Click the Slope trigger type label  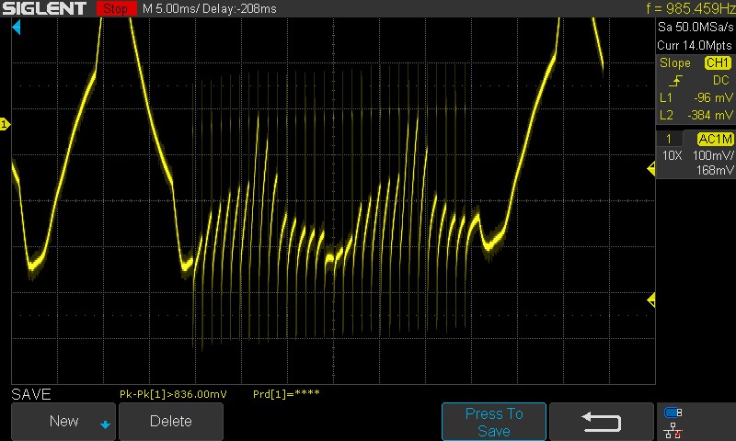(675, 62)
